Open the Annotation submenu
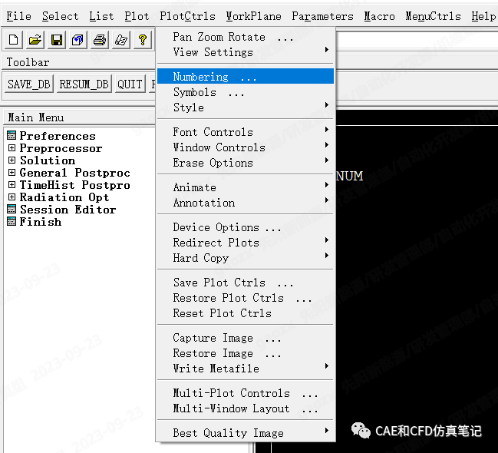Screen dimensions: 498x453 coord(246,203)
